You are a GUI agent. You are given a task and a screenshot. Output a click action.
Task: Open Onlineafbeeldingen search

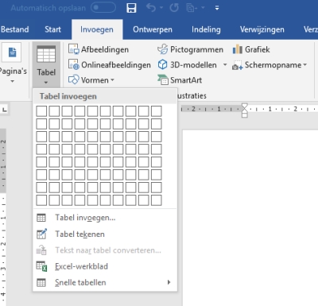coord(110,64)
